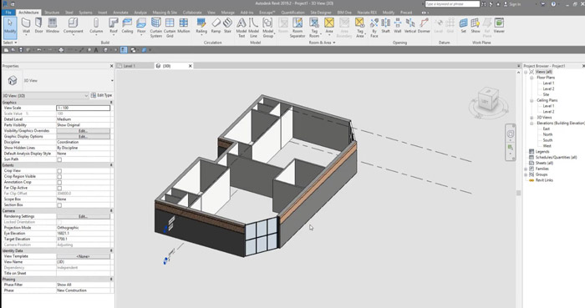The width and height of the screenshot is (585, 308).
Task: Collapse the Views (all) tree node
Action: point(526,72)
